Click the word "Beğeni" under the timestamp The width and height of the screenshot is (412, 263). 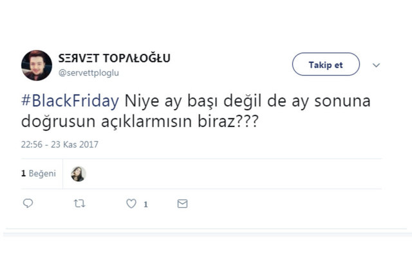pos(42,173)
